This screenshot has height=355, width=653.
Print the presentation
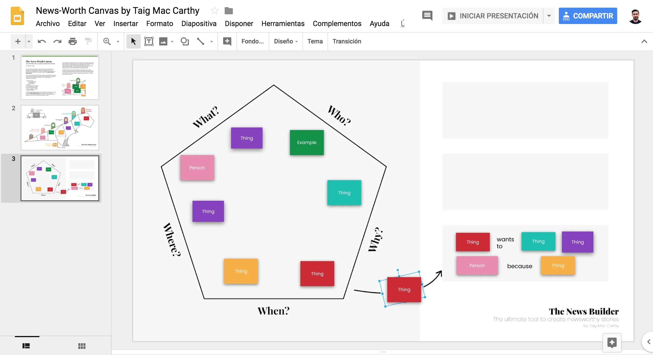point(73,41)
